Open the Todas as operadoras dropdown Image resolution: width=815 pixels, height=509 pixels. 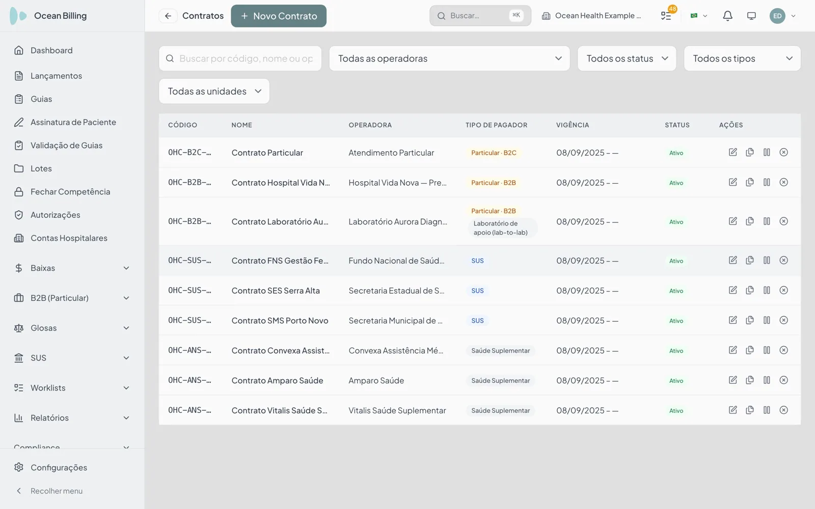(x=449, y=59)
